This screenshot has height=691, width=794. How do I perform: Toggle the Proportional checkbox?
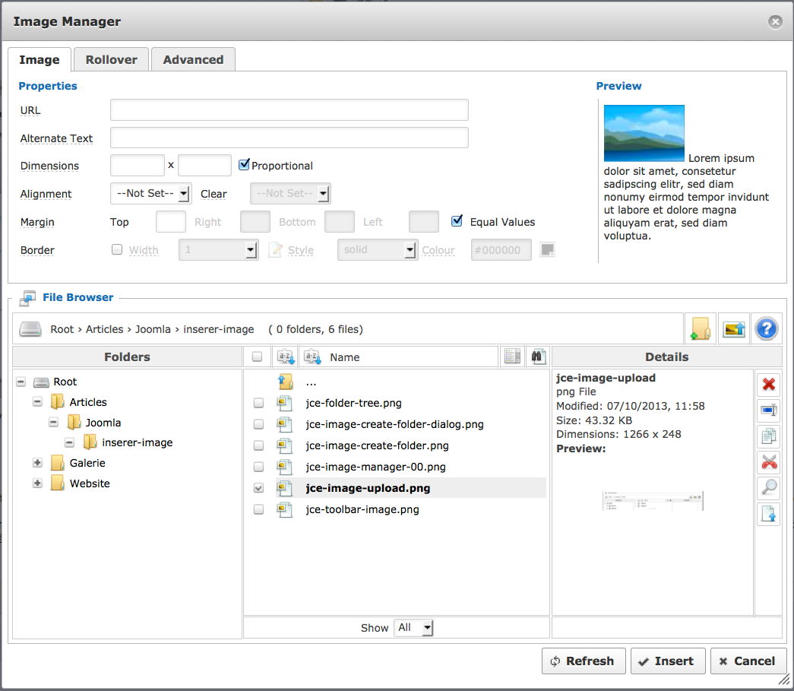coord(244,165)
